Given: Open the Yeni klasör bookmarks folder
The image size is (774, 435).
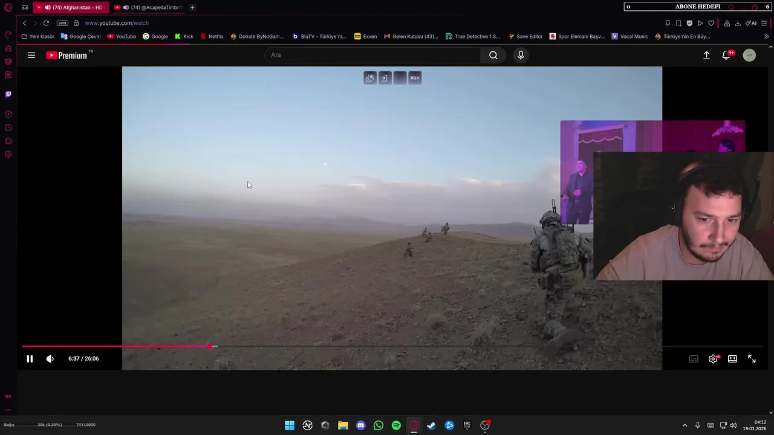Looking at the screenshot, I should (x=37, y=36).
